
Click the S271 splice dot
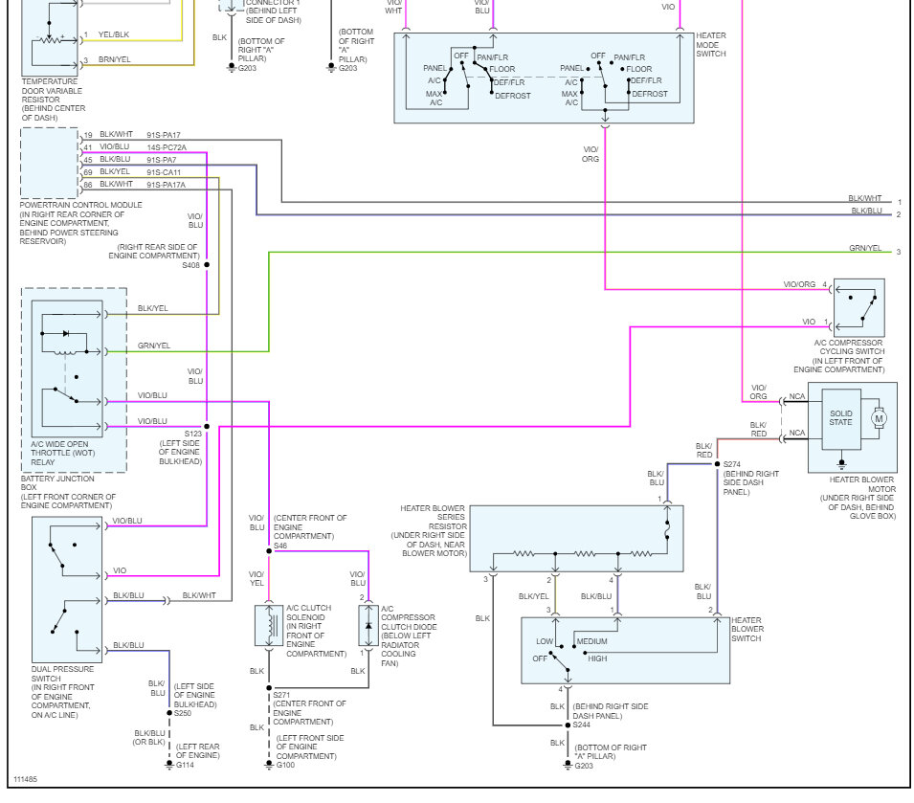tap(269, 688)
